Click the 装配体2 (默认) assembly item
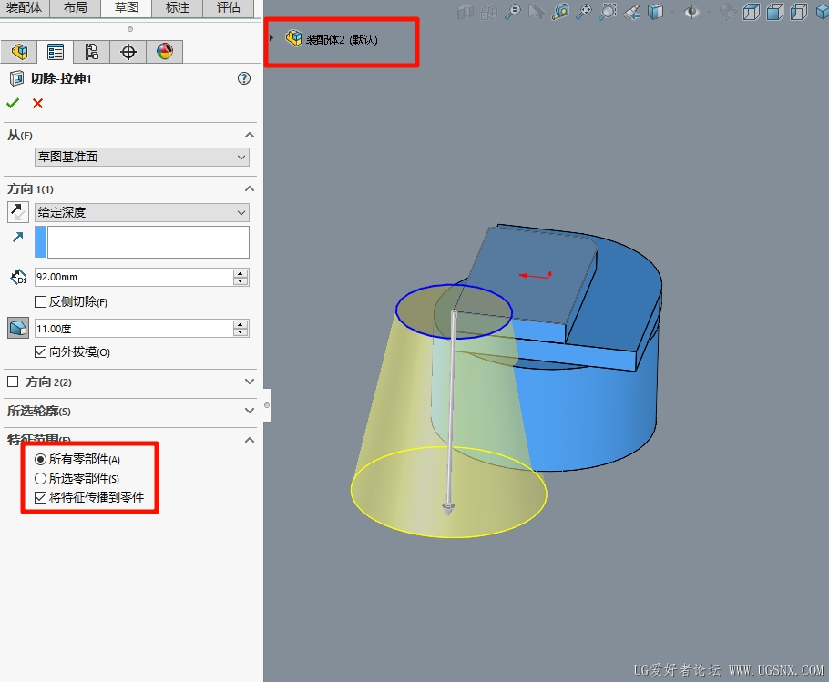This screenshot has width=829, height=682. (332, 39)
